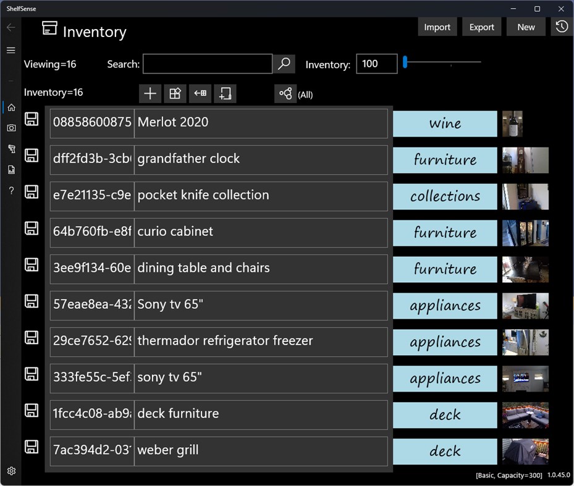Screen dimensions: 574x486
Task: Click the Inventory number field 100
Action: pos(377,64)
